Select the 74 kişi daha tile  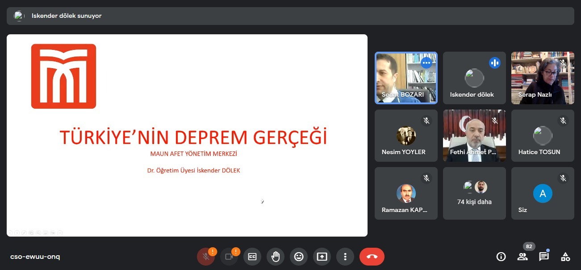click(x=474, y=193)
